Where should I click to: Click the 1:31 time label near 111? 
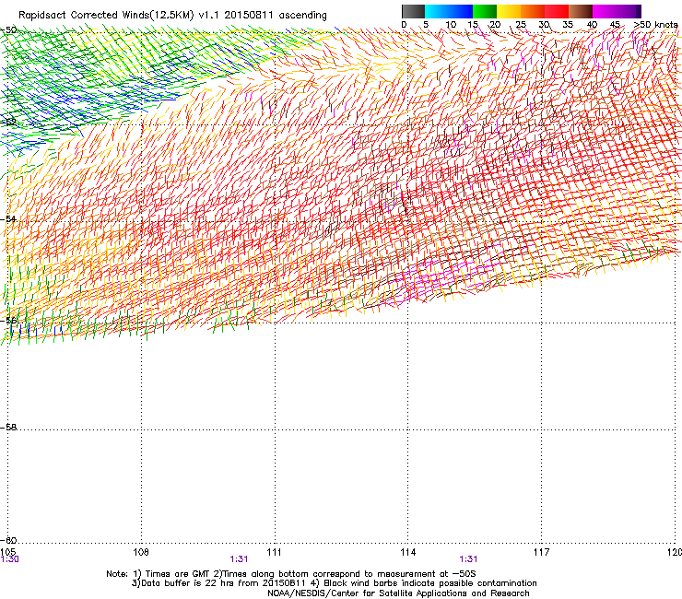[239, 559]
